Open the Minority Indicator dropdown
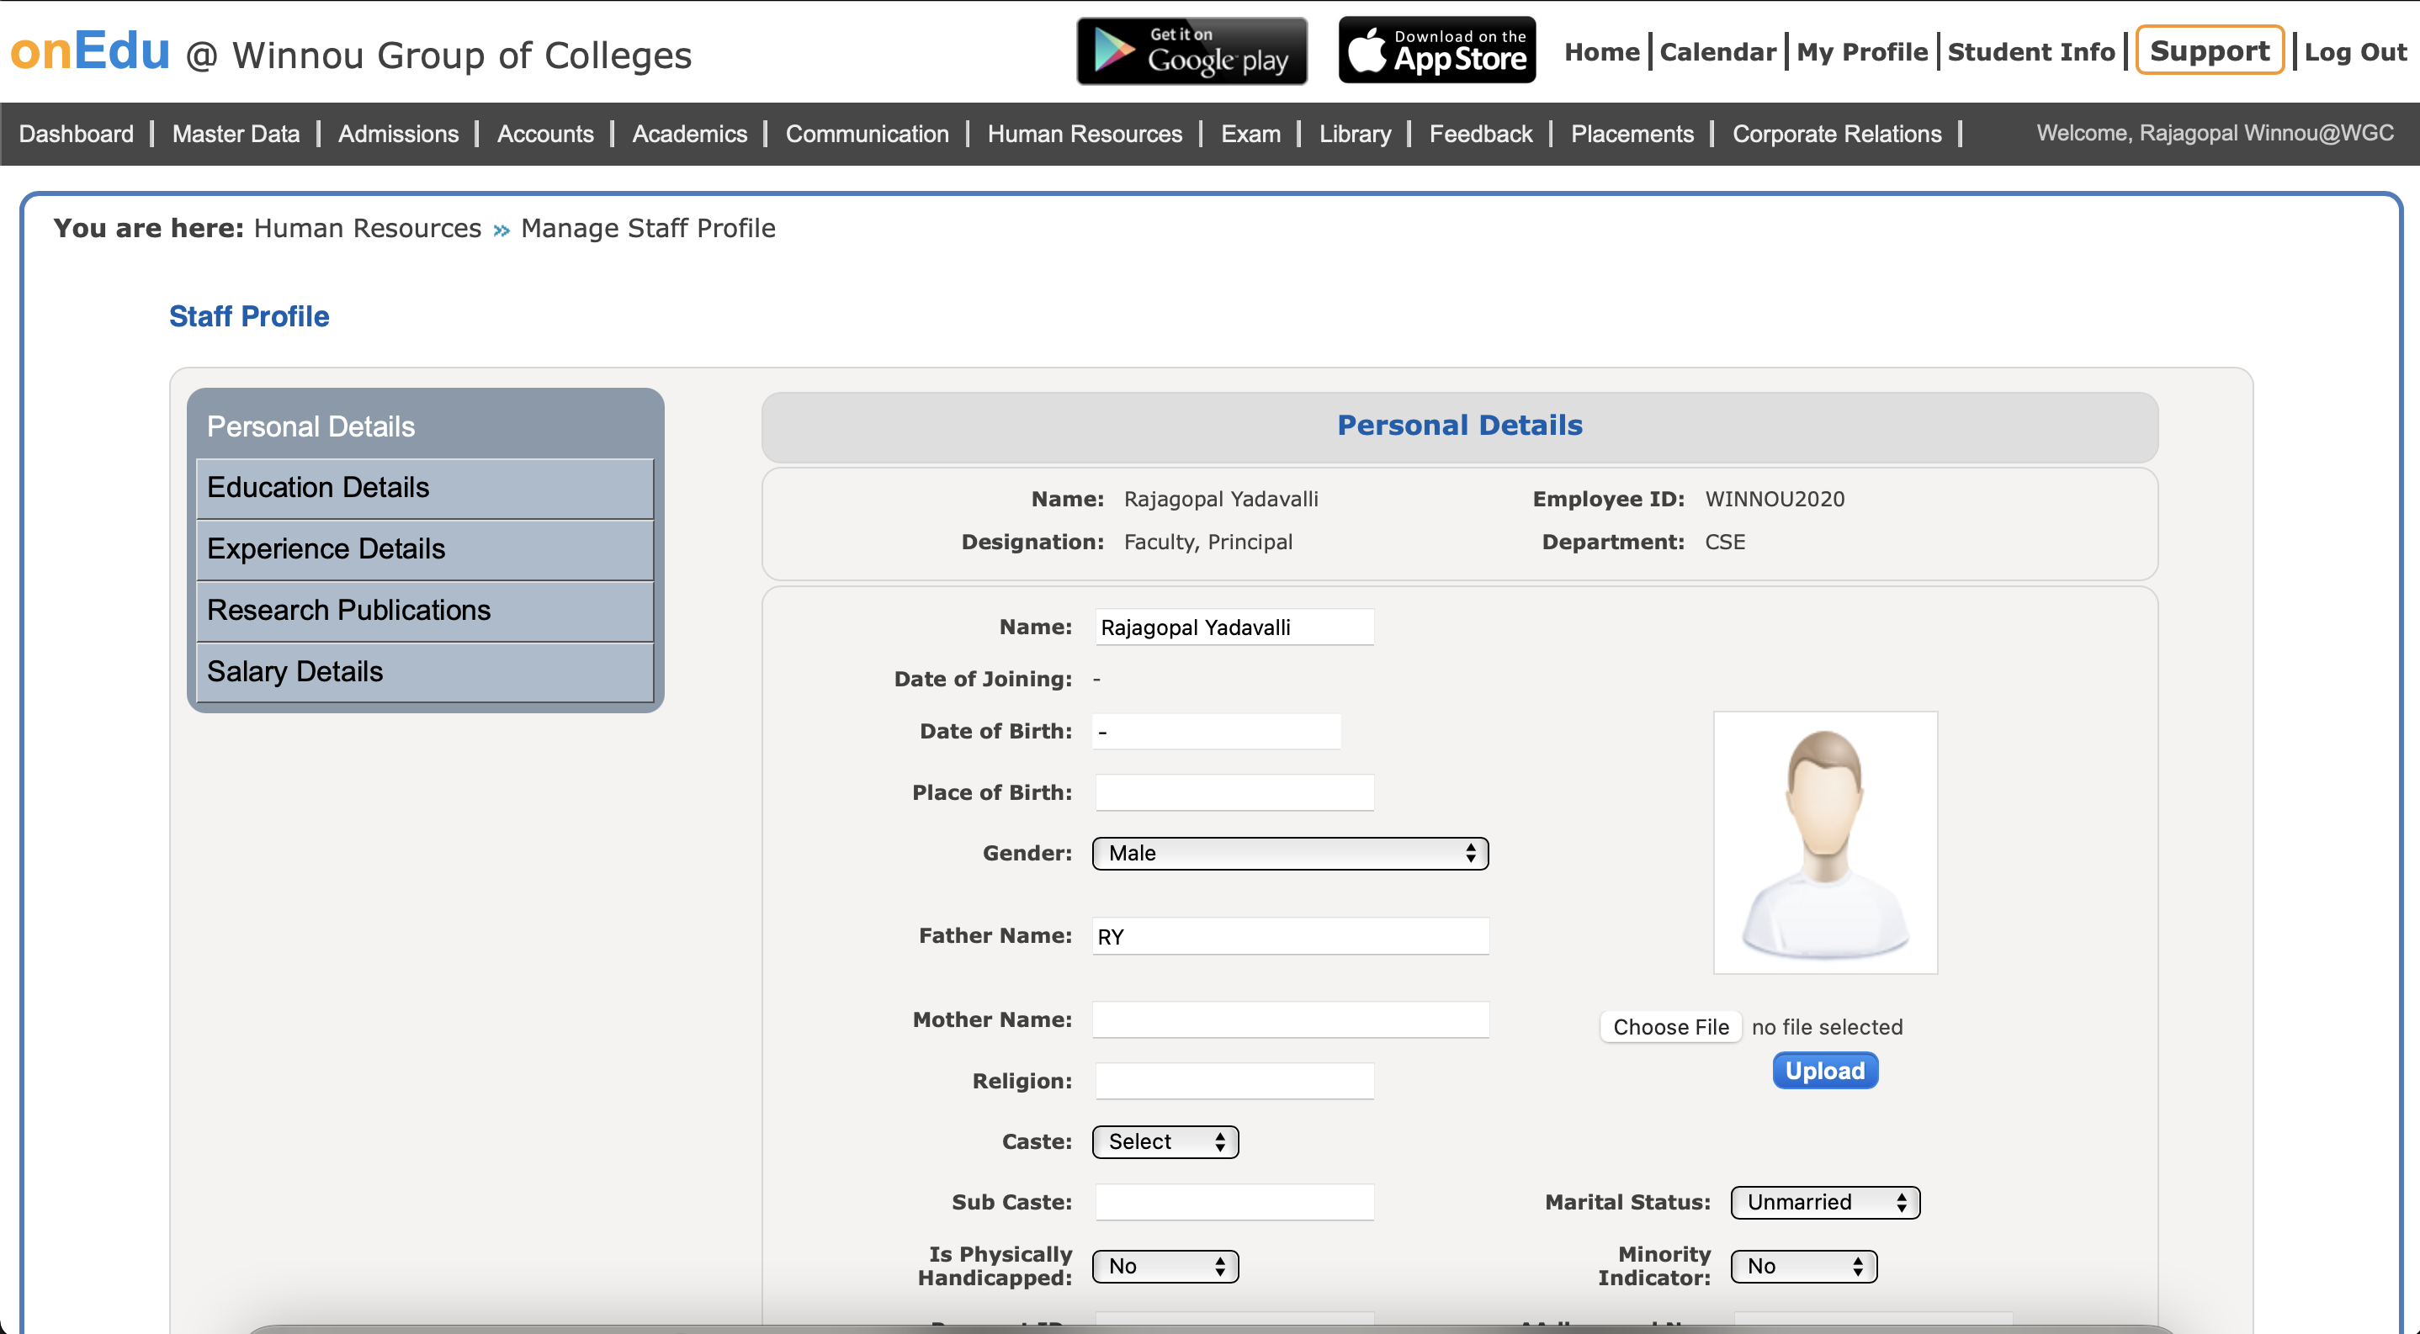The height and width of the screenshot is (1334, 2420). point(1802,1267)
